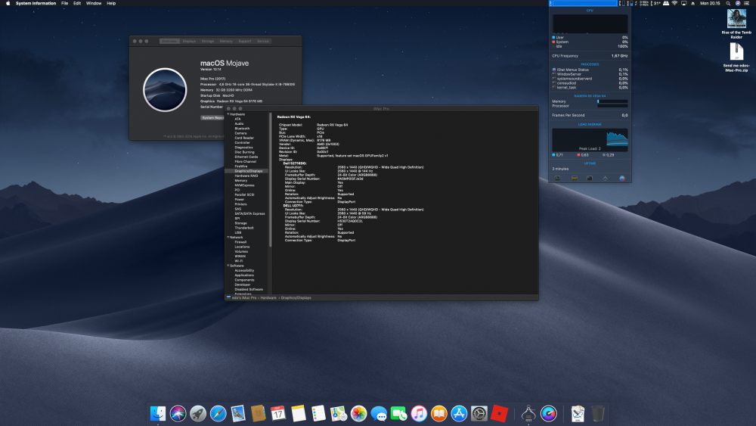The width and height of the screenshot is (756, 426).
Task: Switch to Service tab in About This Mac
Action: 263,41
